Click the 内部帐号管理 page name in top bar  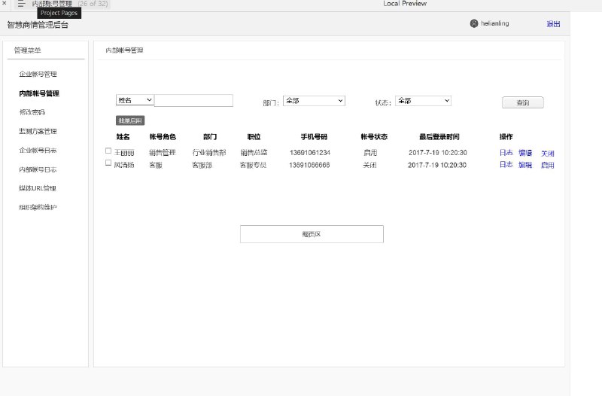(52, 4)
